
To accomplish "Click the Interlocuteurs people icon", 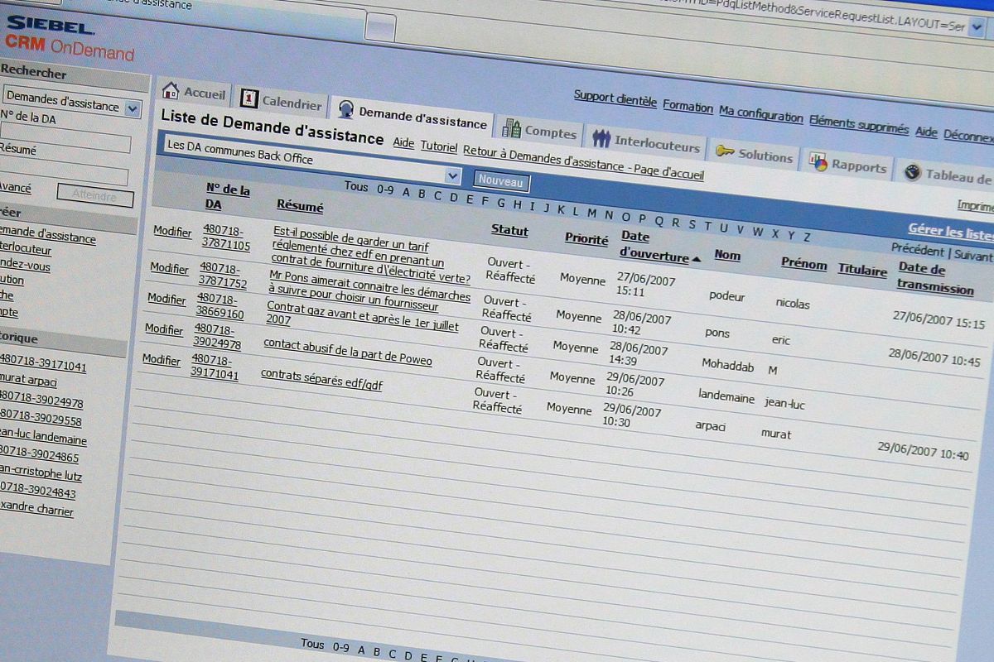I will 601,138.
